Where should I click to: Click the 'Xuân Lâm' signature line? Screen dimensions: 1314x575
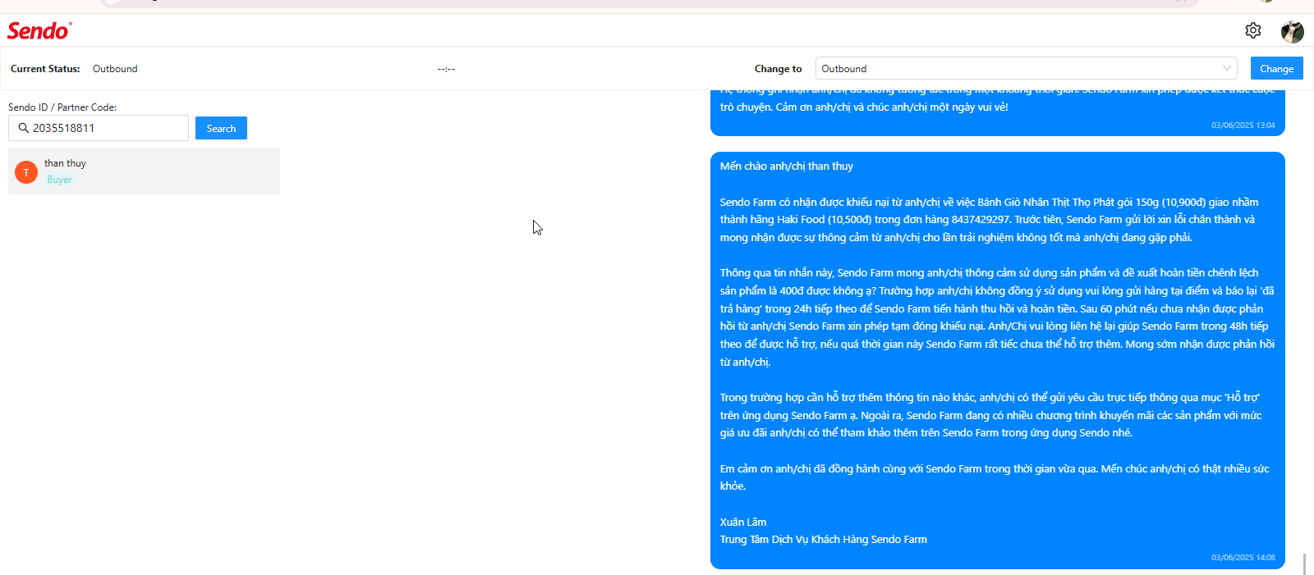pyautogui.click(x=742, y=522)
